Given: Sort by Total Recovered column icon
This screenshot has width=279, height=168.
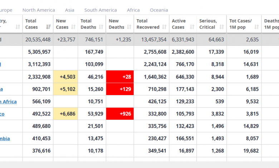Looking at the screenshot, I should [x=164, y=27].
